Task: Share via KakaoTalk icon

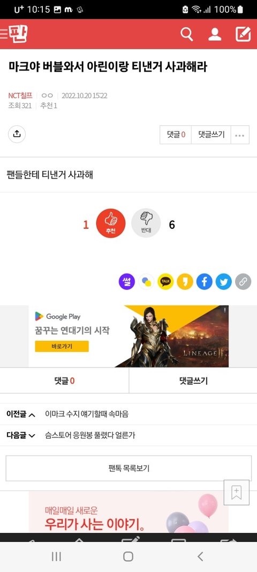Action: point(165,281)
